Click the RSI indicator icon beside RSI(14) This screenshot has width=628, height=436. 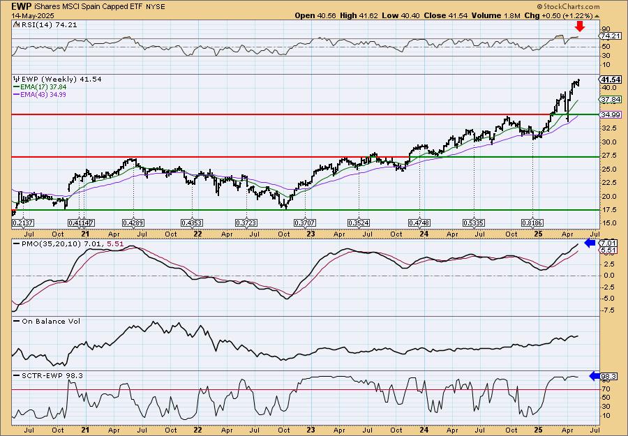pyautogui.click(x=16, y=24)
